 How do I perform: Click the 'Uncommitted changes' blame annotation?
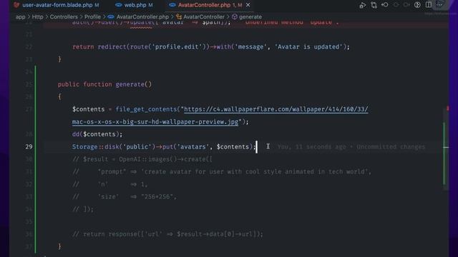(x=391, y=147)
